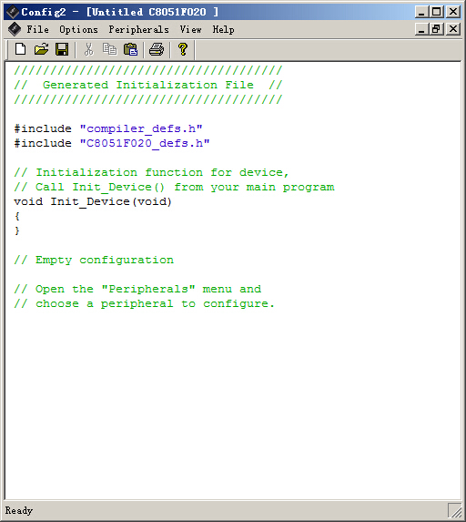
Task: Minimize the inner Untitled document window
Action: (421, 29)
